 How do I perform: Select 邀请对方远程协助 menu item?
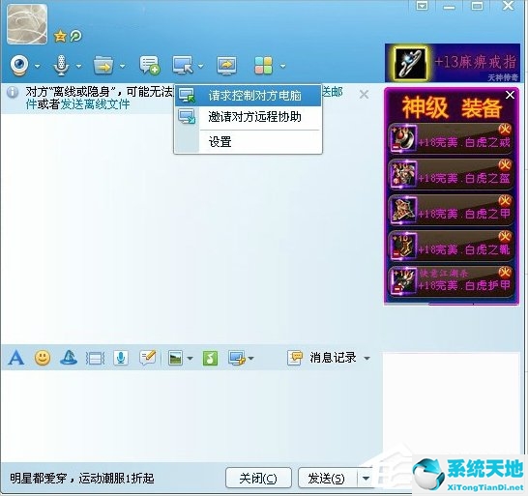pyautogui.click(x=248, y=117)
